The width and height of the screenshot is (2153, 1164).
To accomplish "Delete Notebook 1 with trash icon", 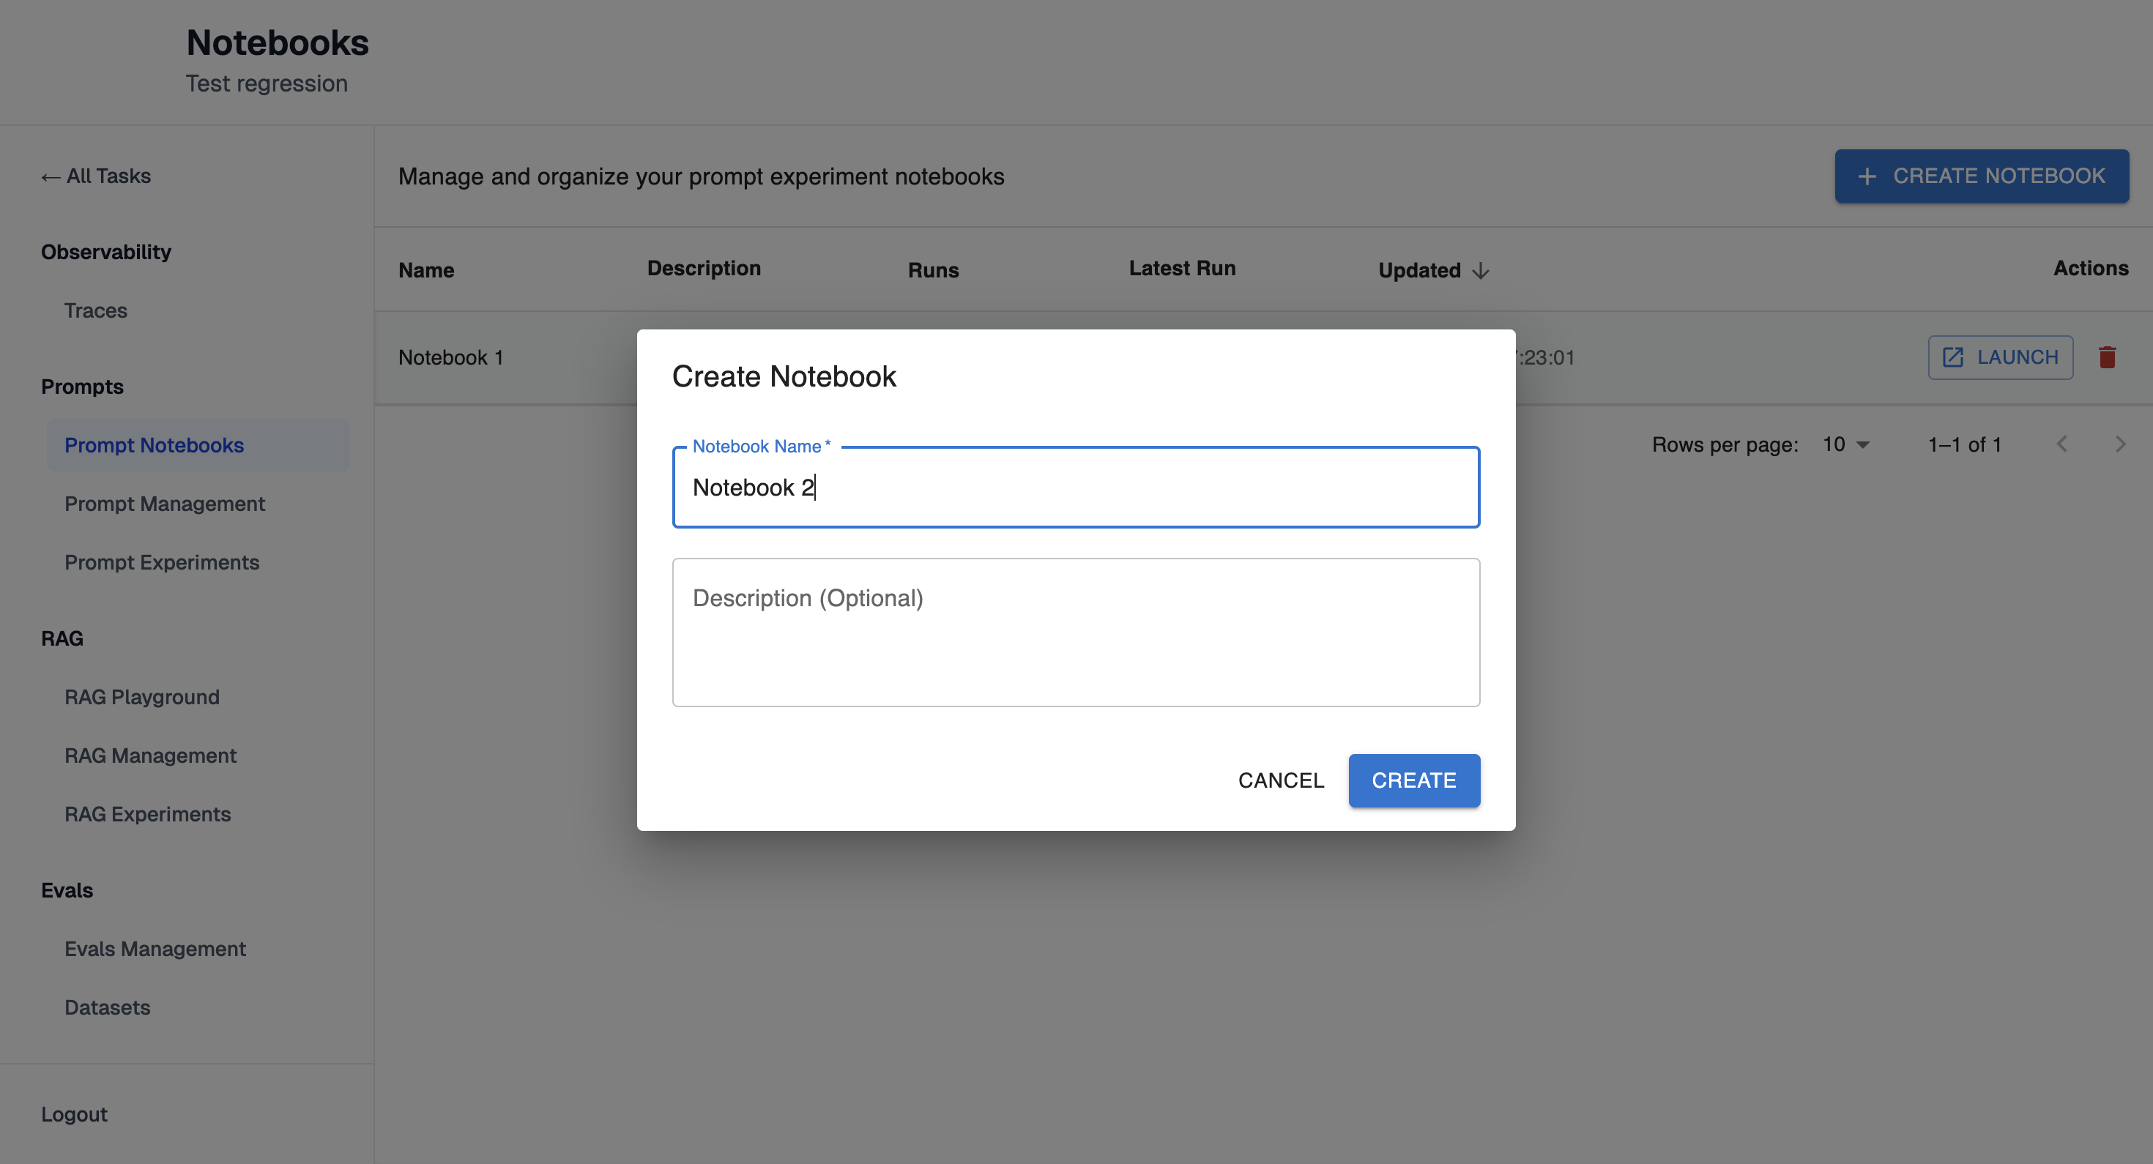I will 2107,358.
